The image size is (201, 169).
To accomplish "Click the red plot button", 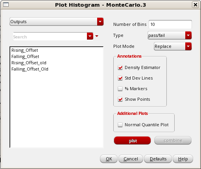I will (133, 141).
